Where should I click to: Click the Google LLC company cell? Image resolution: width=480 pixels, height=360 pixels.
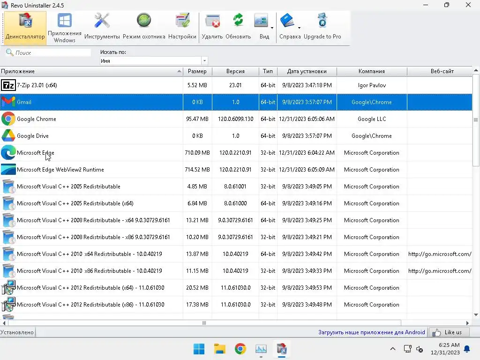(372, 119)
